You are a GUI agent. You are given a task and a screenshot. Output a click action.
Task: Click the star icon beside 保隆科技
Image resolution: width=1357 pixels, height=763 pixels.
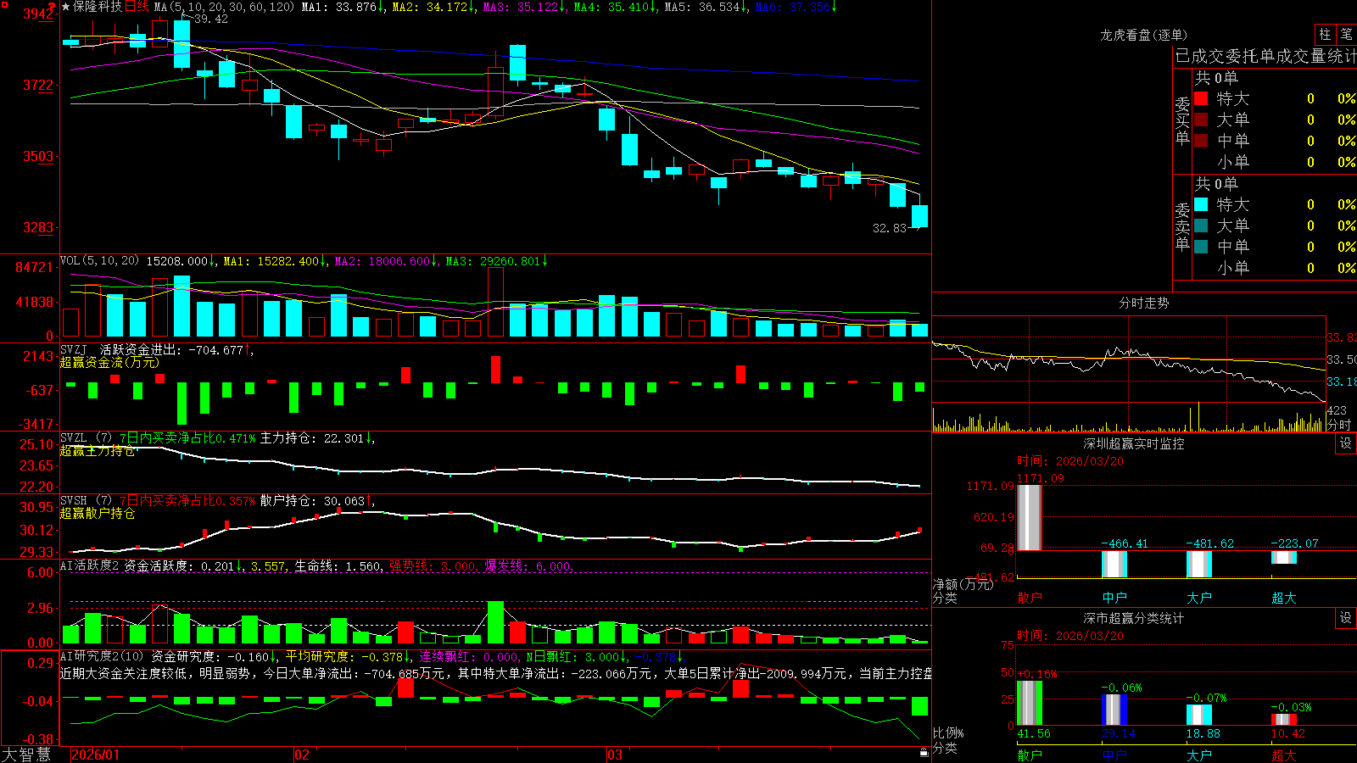[66, 7]
